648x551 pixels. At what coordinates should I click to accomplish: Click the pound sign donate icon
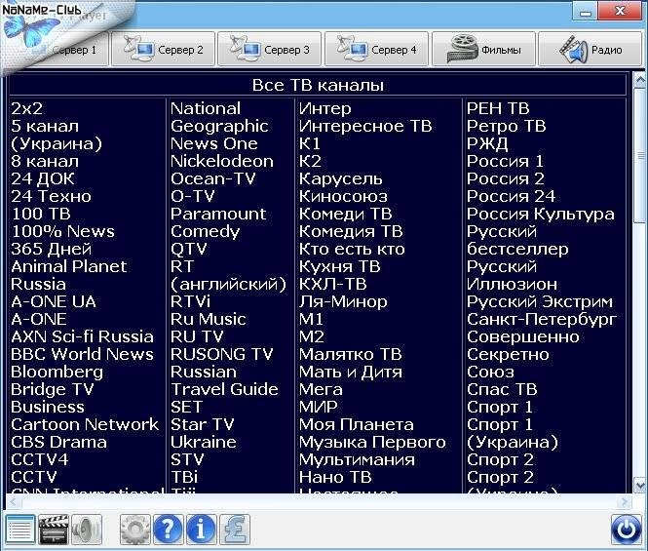point(234,530)
